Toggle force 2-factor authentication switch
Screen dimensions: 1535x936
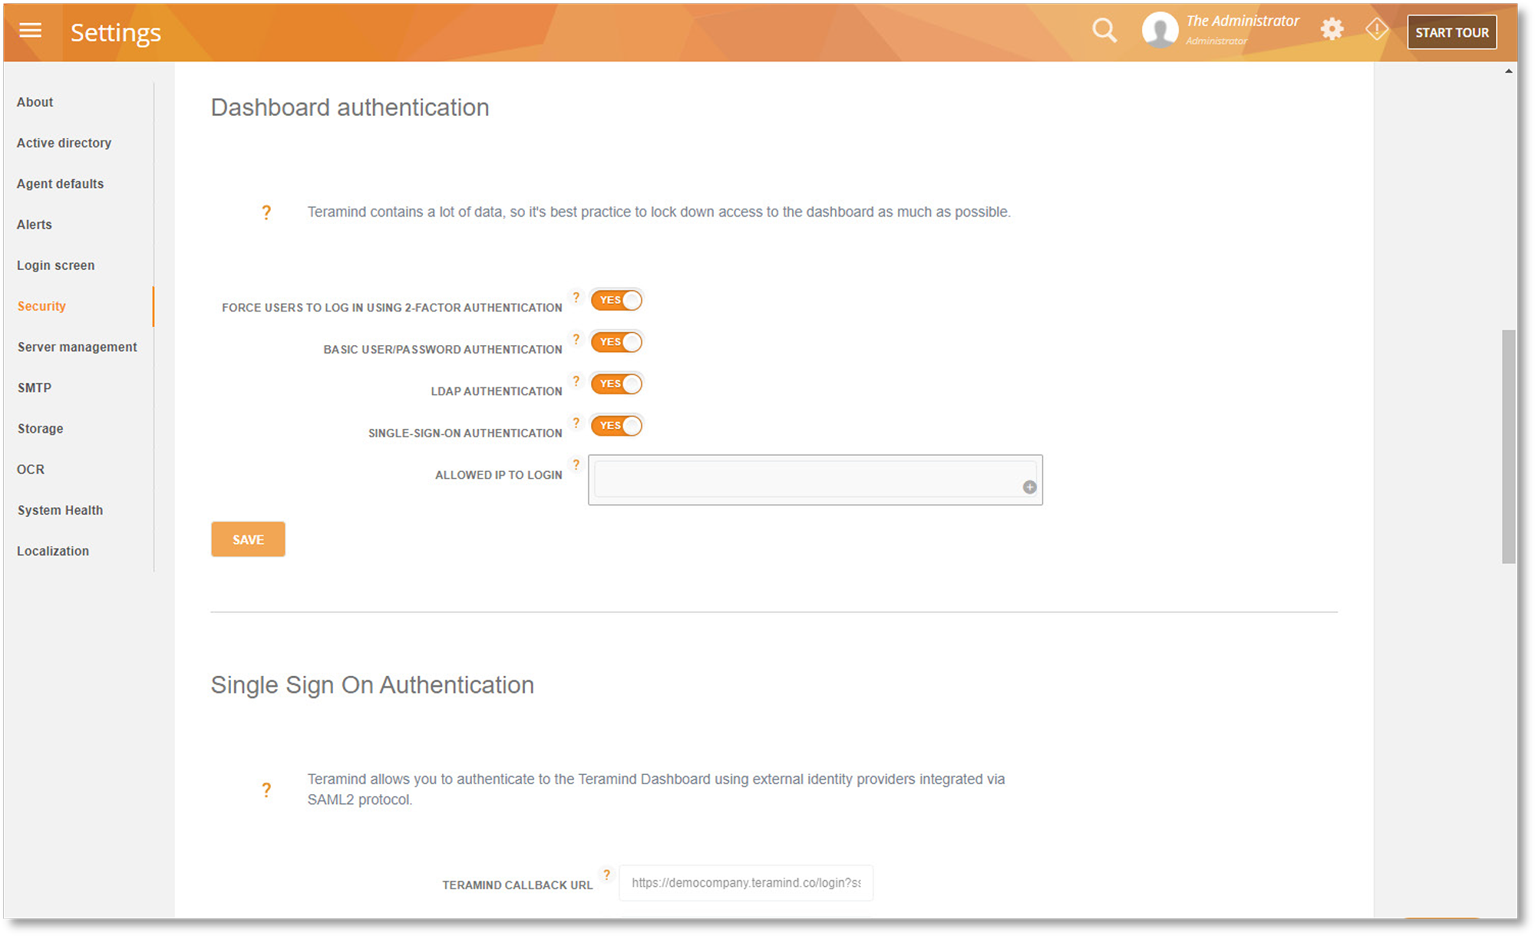[x=616, y=300]
